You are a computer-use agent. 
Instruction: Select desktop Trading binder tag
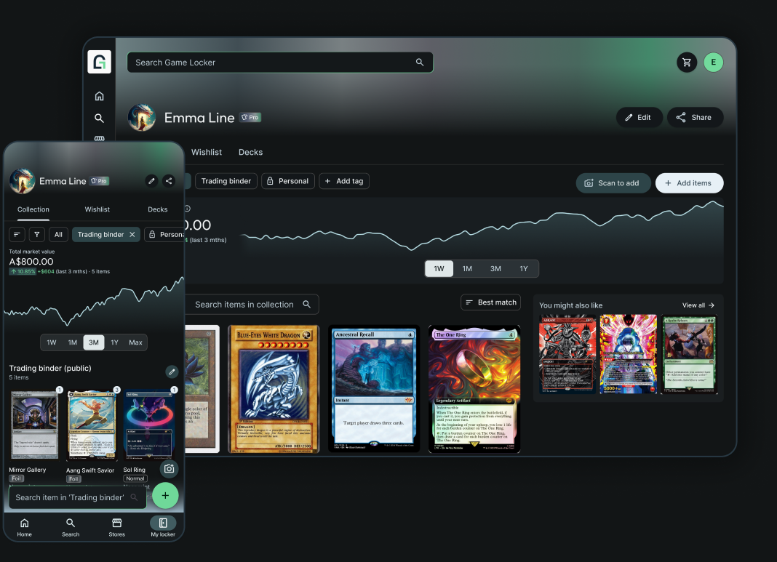[226, 181]
